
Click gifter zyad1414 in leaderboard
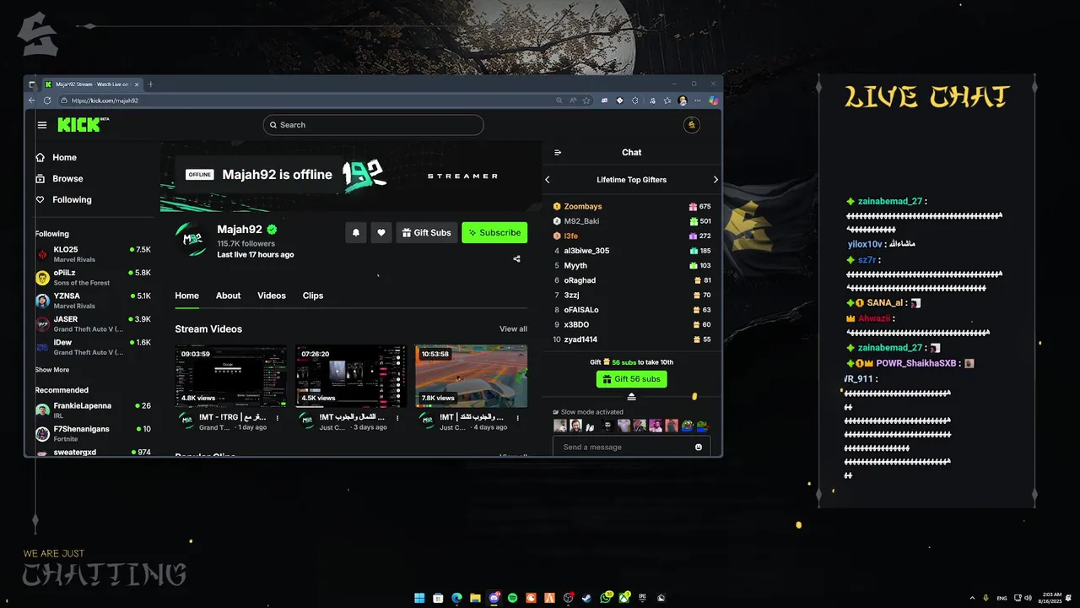pyautogui.click(x=580, y=339)
